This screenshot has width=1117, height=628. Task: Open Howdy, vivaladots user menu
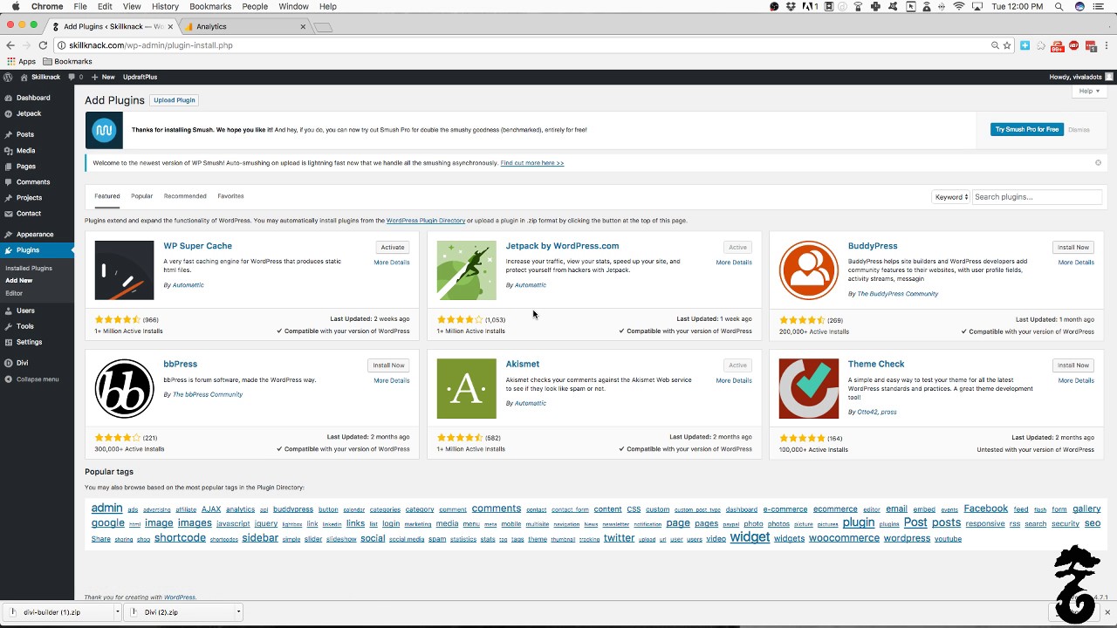pos(1080,77)
